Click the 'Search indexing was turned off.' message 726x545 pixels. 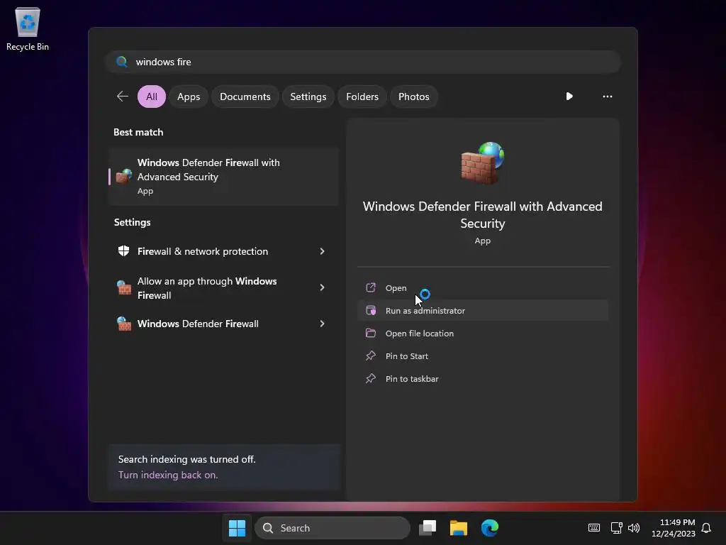[x=186, y=459]
